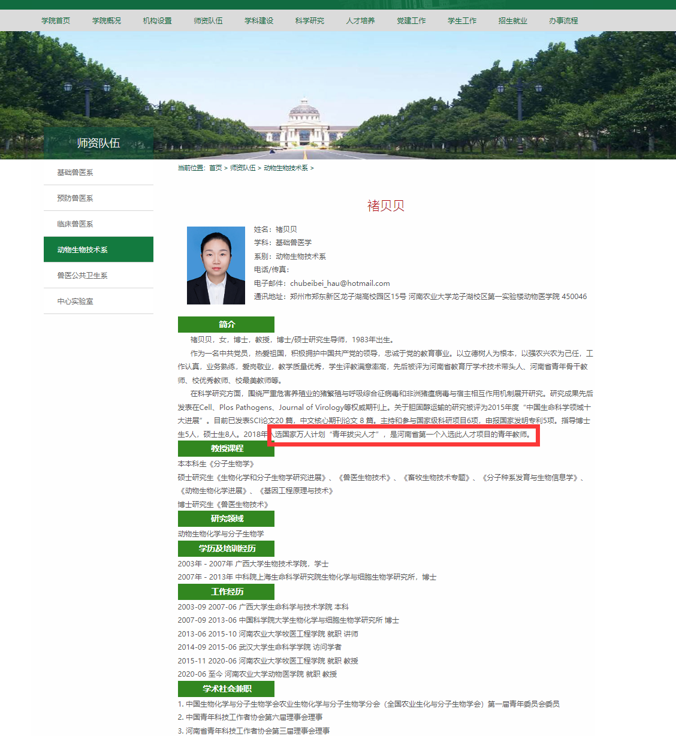Visit the 招生就业 section

coord(512,20)
